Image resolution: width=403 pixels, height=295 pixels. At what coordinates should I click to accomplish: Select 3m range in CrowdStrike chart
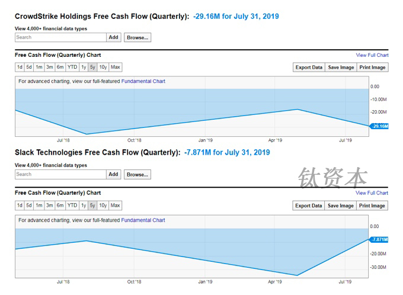point(50,68)
